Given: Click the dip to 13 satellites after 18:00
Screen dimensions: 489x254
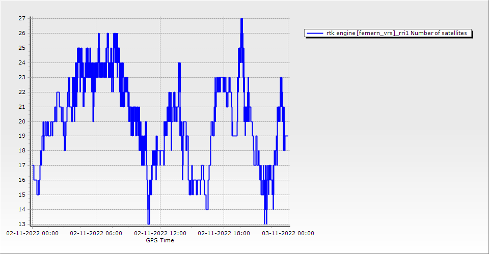Looking at the screenshot, I should [265, 223].
